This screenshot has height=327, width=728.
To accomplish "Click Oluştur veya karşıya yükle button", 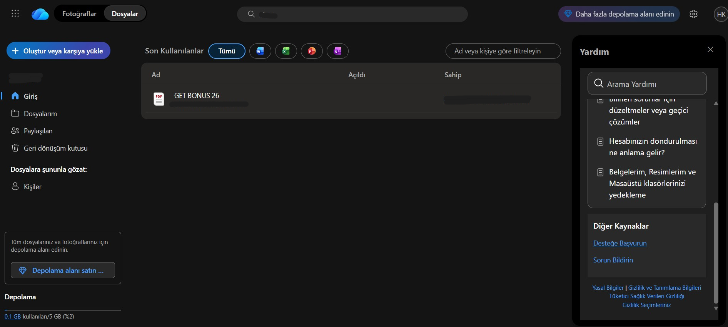I will point(58,51).
